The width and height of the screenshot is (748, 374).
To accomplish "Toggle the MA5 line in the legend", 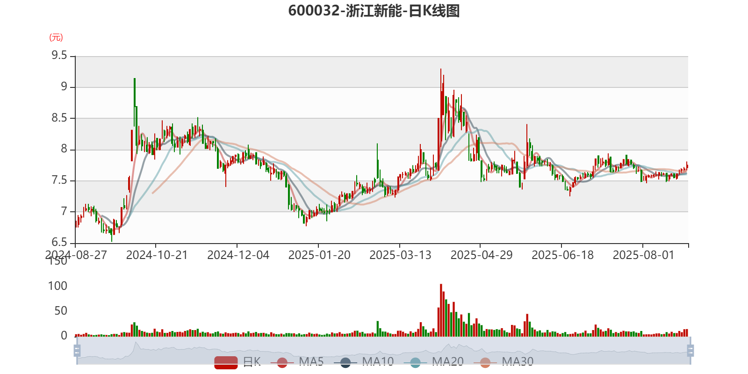I will (x=297, y=362).
